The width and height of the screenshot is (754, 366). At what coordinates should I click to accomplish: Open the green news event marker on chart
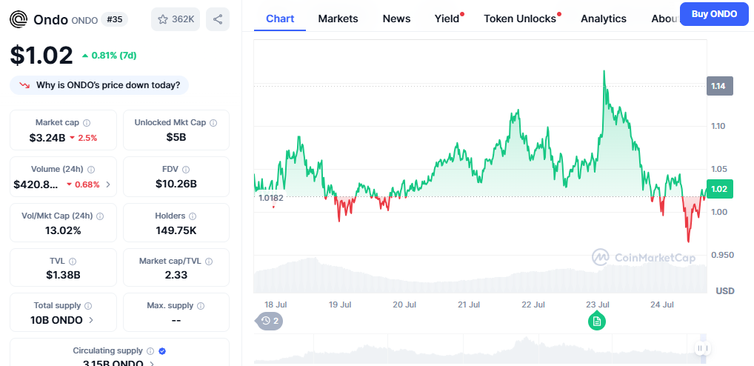[x=597, y=321]
